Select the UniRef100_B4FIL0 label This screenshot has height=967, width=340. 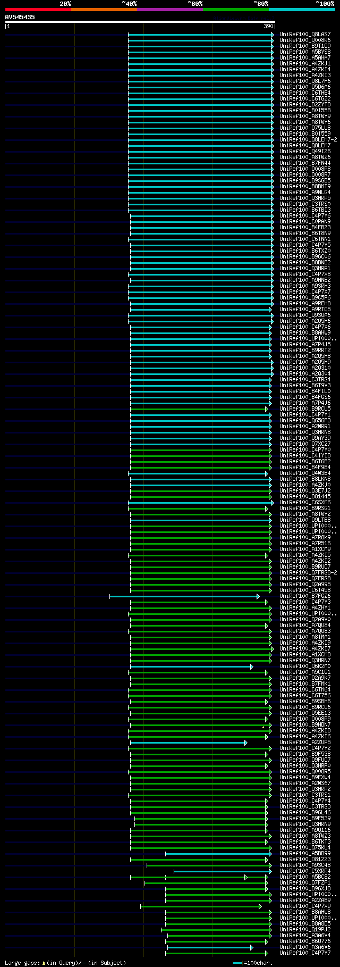pos(305,391)
